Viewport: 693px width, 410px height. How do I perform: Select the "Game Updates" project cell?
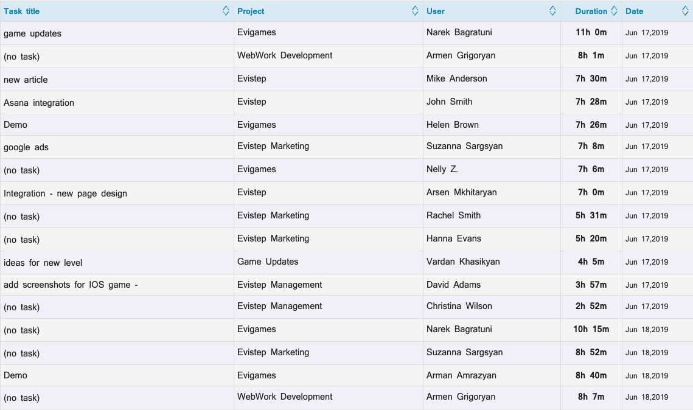[268, 262]
